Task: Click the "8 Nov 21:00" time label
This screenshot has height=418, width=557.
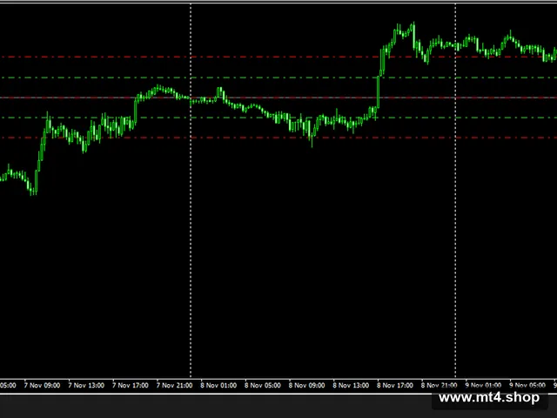Action: [x=439, y=385]
